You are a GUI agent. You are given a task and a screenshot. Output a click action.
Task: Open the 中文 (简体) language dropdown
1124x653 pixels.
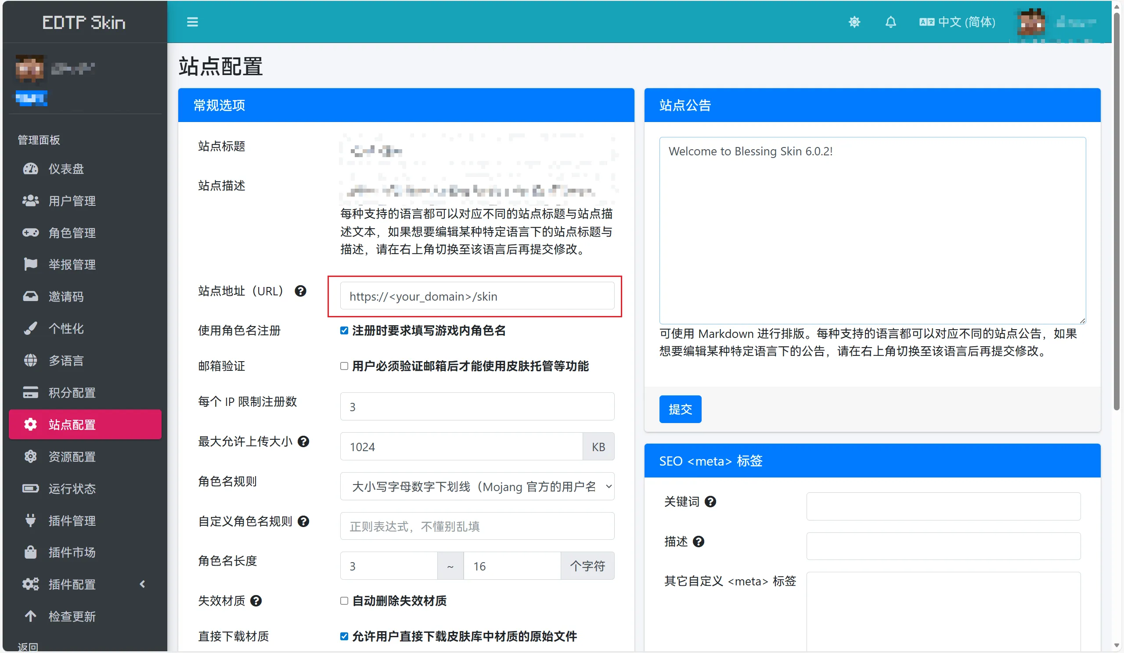[957, 22]
